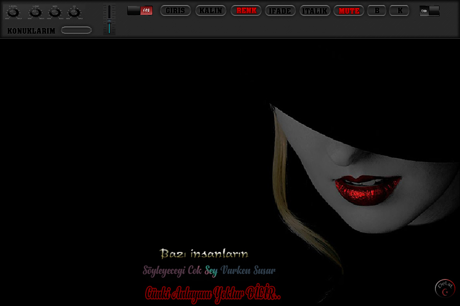The height and width of the screenshot is (306, 460).
Task: Click the HI equalizer knob
Action: coord(75,12)
